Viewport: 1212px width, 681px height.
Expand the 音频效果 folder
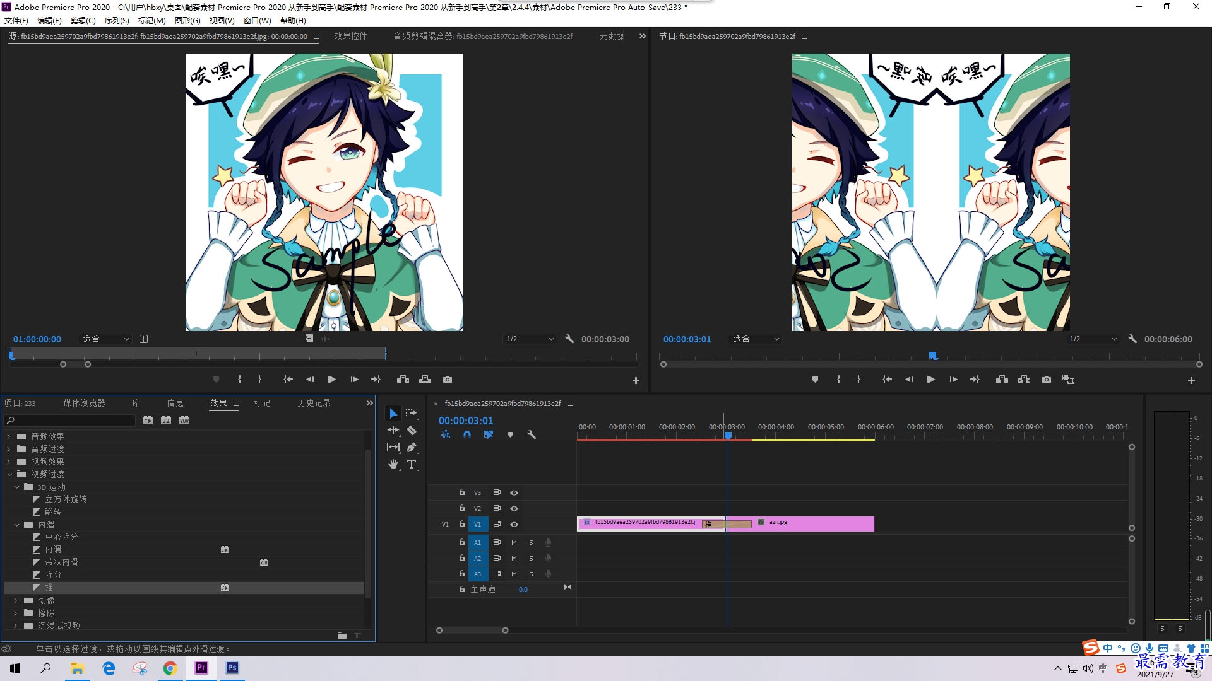[x=9, y=436]
